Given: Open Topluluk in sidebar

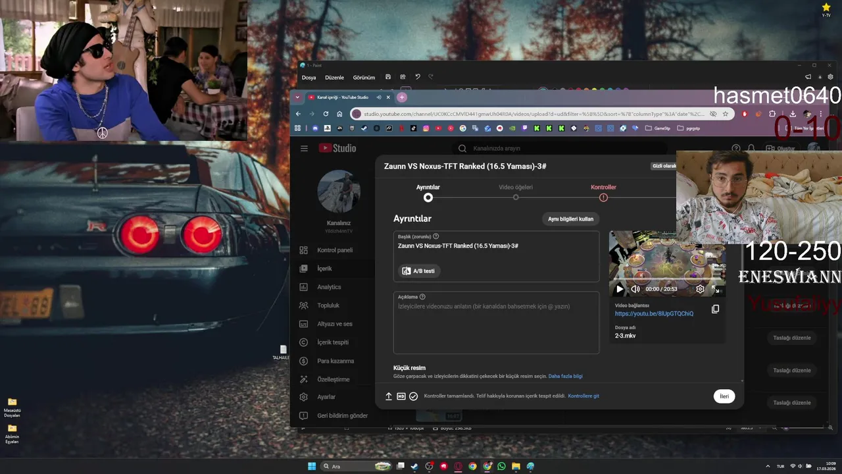Looking at the screenshot, I should [332, 305].
